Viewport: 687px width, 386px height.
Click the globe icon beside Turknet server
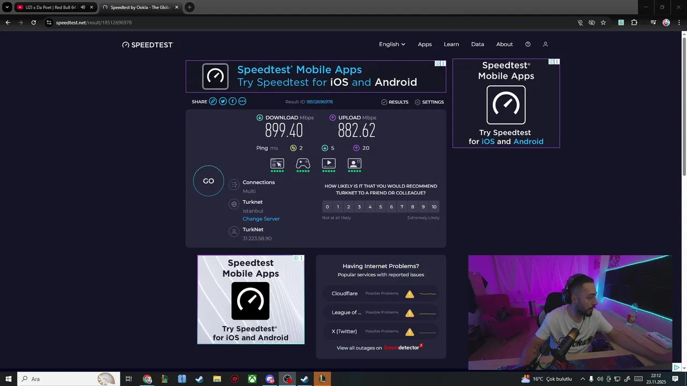point(233,204)
